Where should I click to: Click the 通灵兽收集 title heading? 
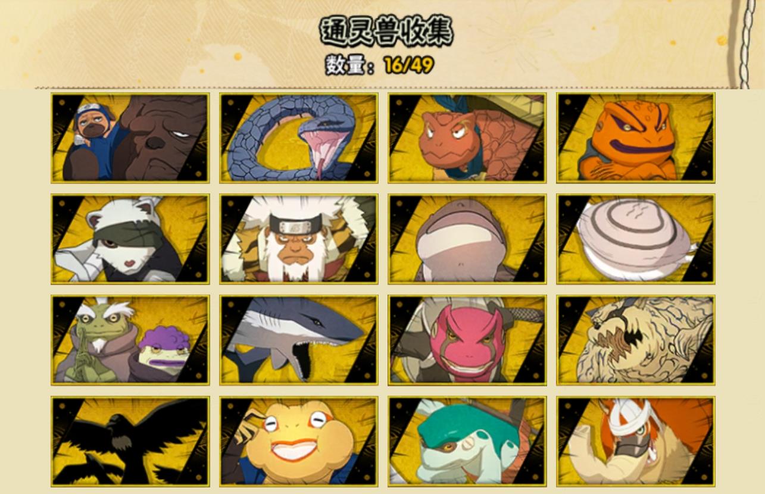tap(387, 32)
